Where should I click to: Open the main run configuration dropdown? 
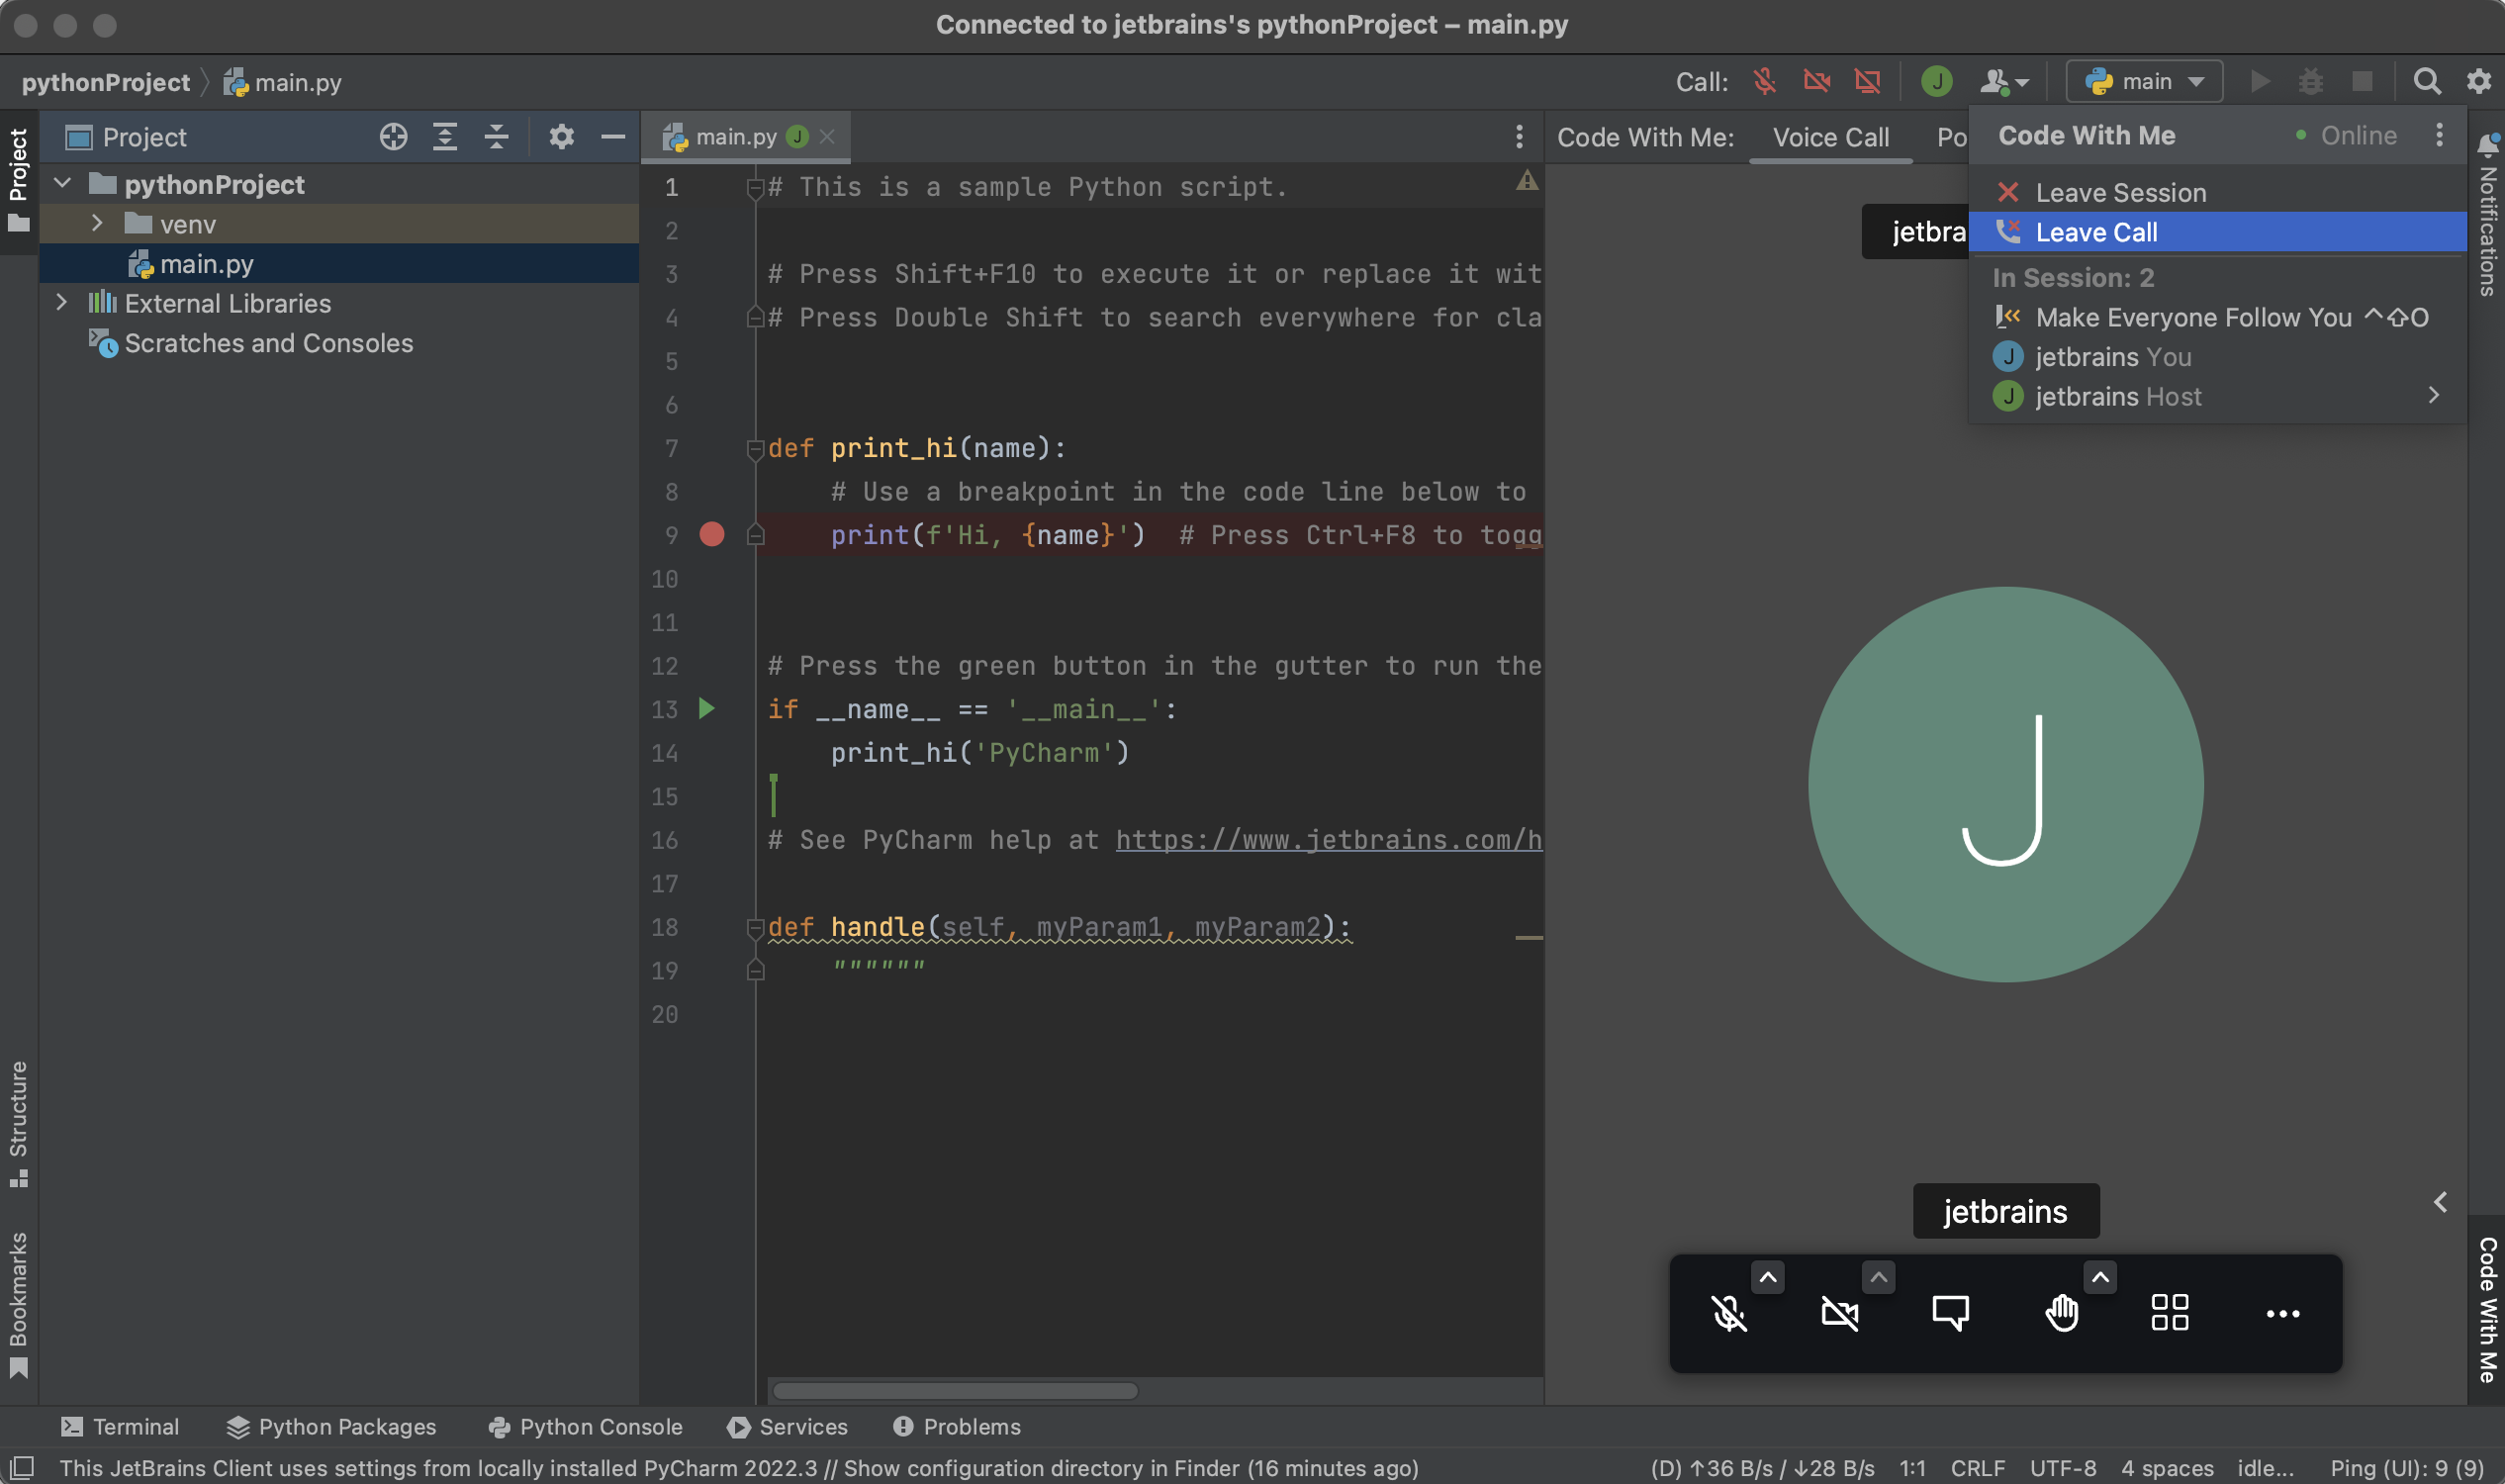tap(2143, 81)
